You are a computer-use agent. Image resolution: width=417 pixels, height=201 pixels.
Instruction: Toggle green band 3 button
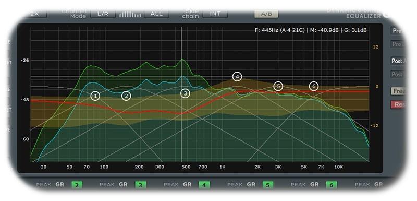[x=140, y=185]
